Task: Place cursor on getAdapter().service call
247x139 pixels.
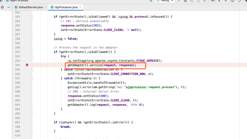Action: pos(102,65)
